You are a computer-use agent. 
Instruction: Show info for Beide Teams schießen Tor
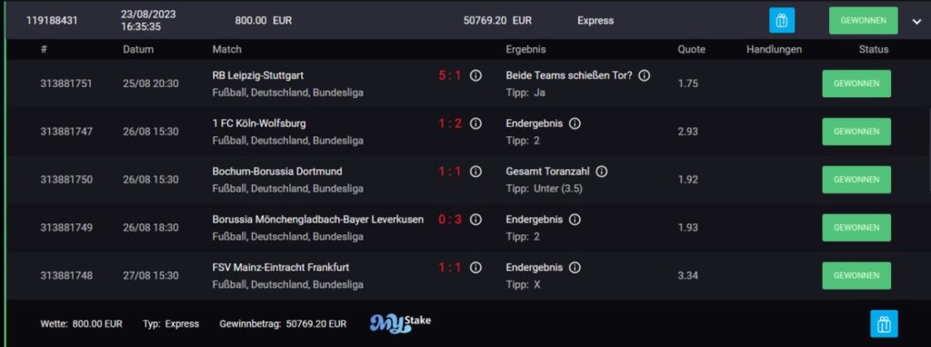coord(645,75)
